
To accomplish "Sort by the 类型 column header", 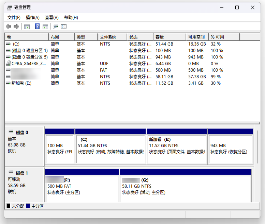I will (x=86, y=37).
